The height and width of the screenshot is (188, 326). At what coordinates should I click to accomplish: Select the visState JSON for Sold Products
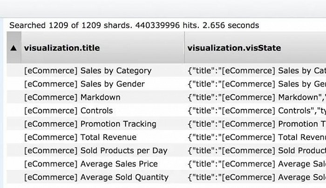tap(256, 151)
